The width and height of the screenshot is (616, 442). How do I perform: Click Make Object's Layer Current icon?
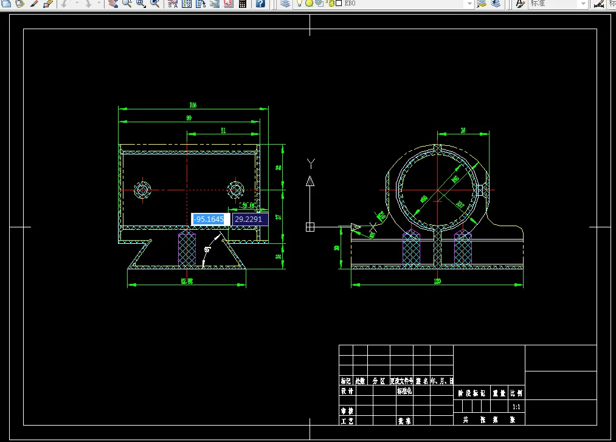(x=481, y=4)
